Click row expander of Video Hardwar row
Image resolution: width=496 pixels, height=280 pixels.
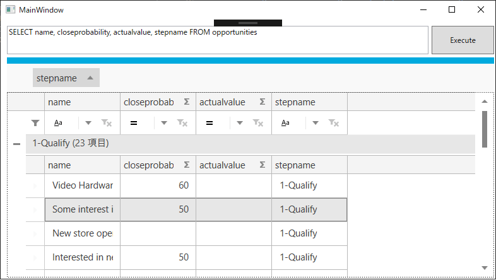[35, 186]
